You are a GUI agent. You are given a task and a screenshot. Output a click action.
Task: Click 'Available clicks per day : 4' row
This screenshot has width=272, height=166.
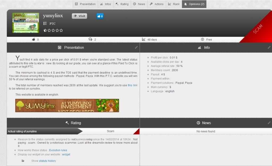167,62
